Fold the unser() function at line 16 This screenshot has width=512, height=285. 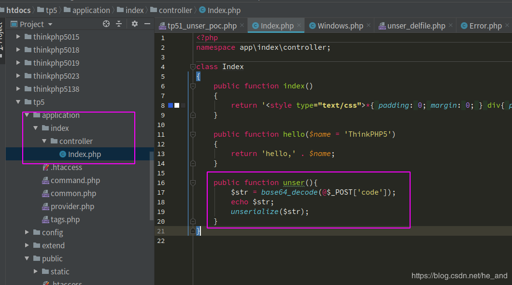coord(193,183)
